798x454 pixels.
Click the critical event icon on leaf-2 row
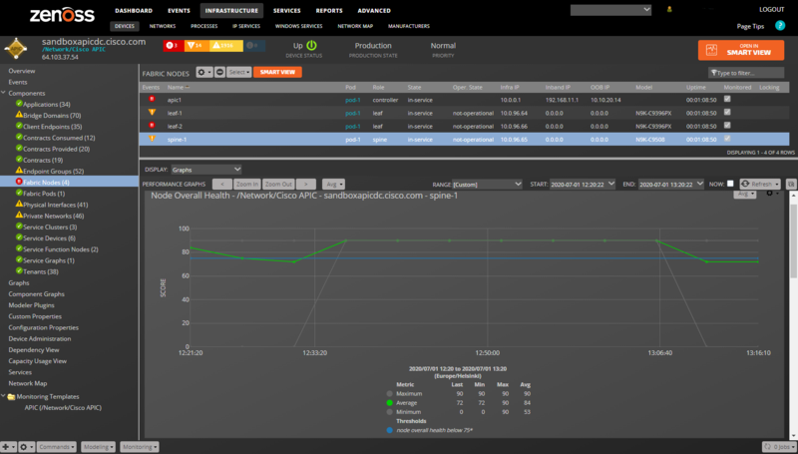(x=152, y=125)
